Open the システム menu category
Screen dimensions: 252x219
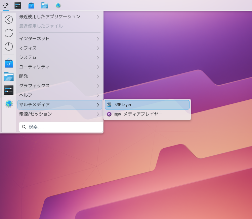(x=60, y=58)
